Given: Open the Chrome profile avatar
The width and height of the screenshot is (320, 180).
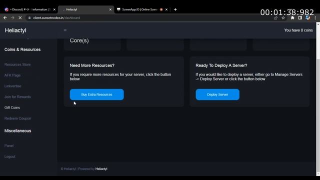Looking at the screenshot, I should [x=308, y=18].
